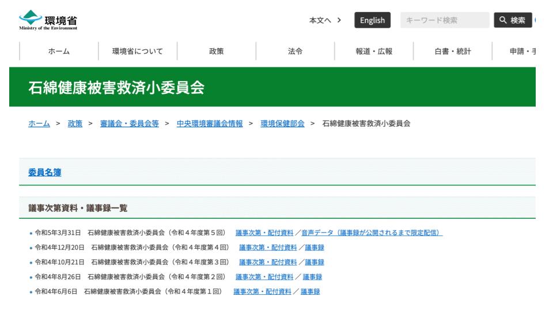553x311 pixels.
Task: Open the 法令 navigation menu item
Action: pyautogui.click(x=295, y=51)
